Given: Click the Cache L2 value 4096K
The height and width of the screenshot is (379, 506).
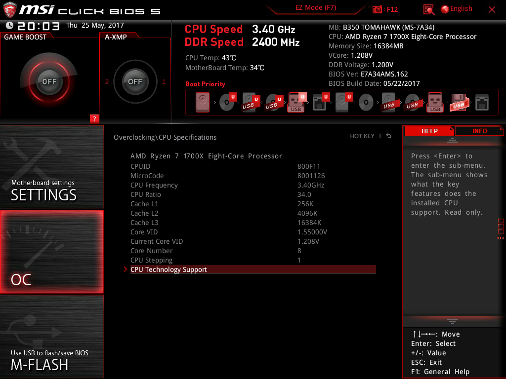Looking at the screenshot, I should 307,213.
